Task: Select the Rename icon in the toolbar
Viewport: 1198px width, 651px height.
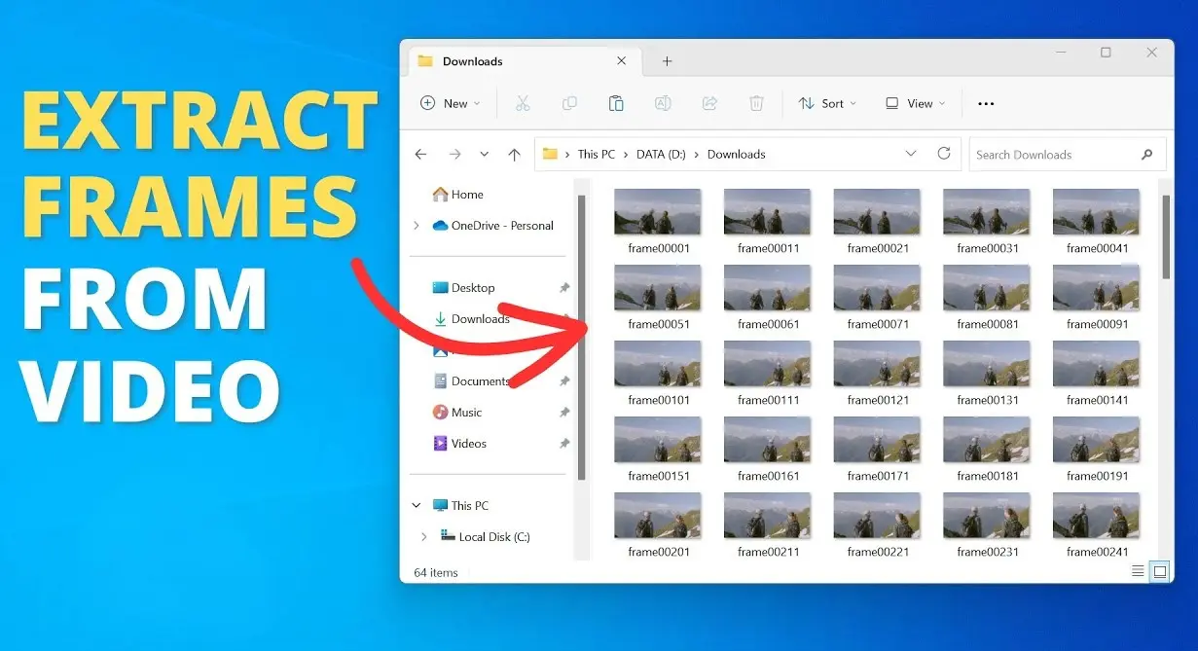Action: click(x=663, y=103)
